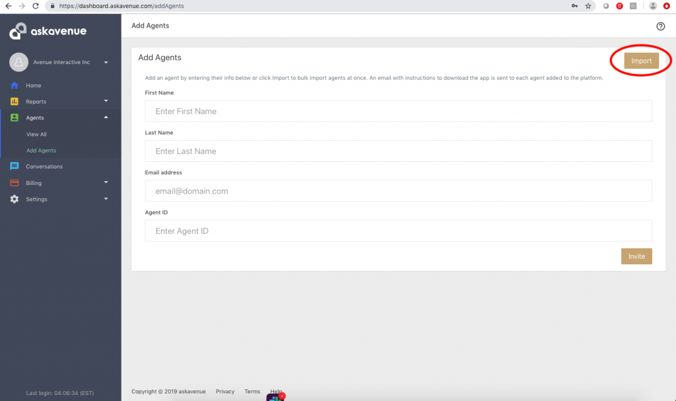Click the Conversations chat icon
This screenshot has width=676, height=401.
(15, 166)
